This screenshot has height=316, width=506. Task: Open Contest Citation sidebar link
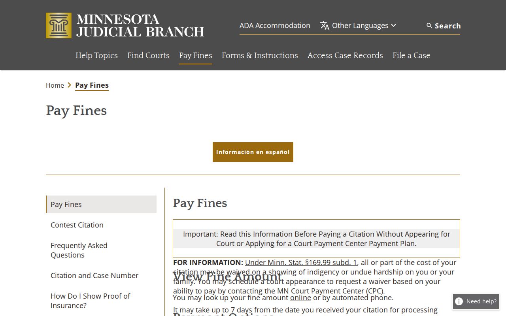coord(77,225)
